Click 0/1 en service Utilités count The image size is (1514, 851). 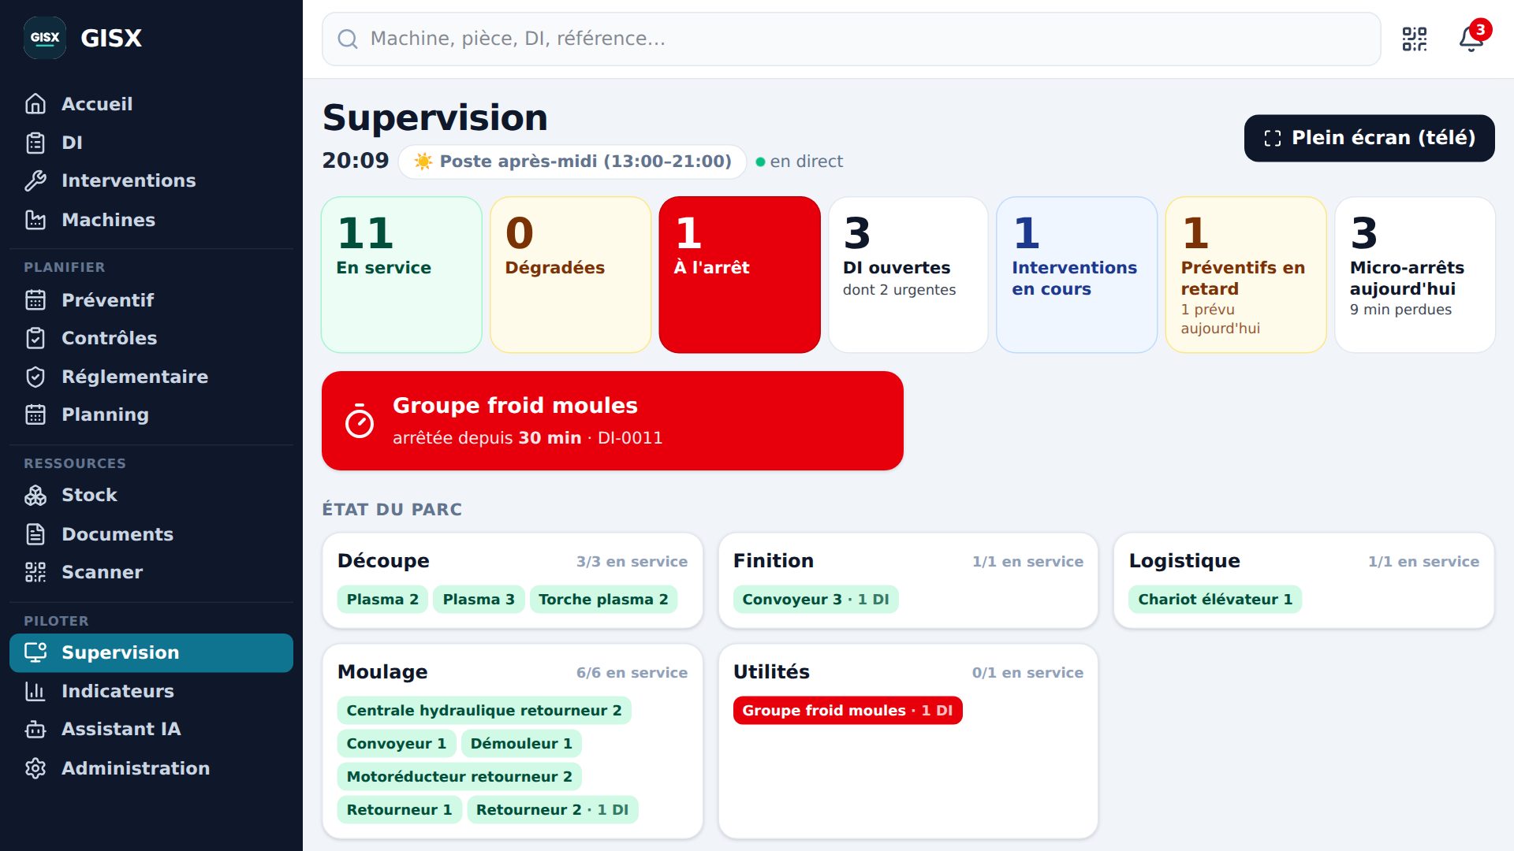point(1027,673)
